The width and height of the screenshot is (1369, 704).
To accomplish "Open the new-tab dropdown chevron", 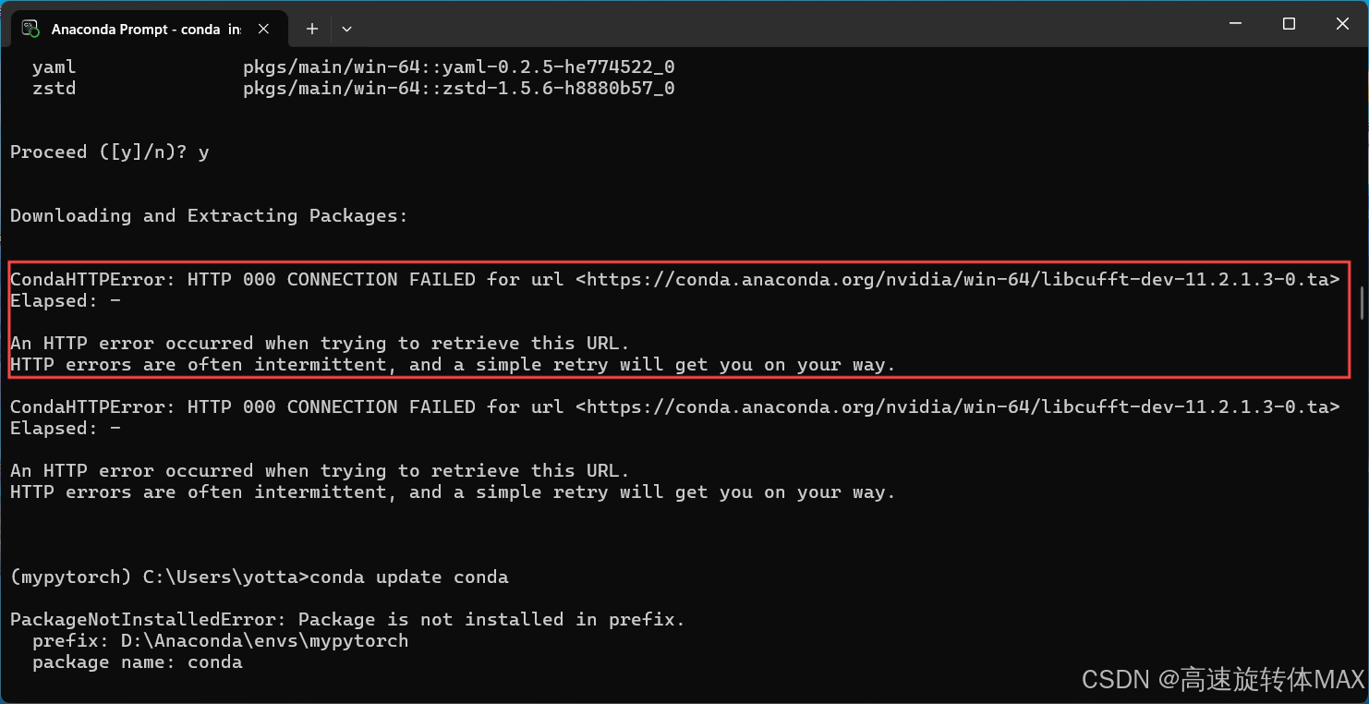I will pyautogui.click(x=346, y=29).
